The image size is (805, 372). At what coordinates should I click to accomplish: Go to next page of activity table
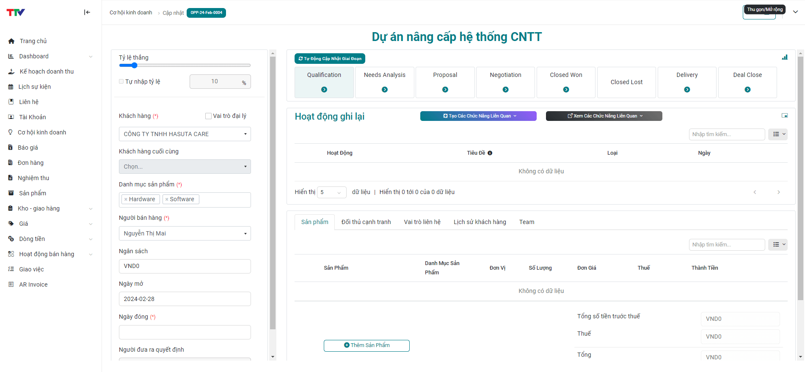pyautogui.click(x=778, y=192)
